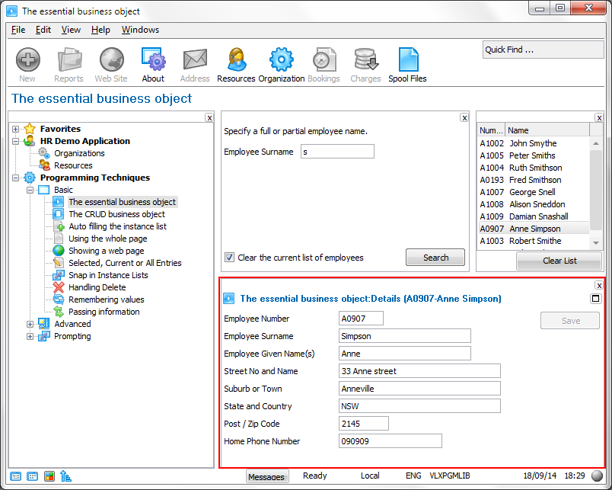Click the Favorites star icon
The image size is (612, 490).
pos(30,129)
